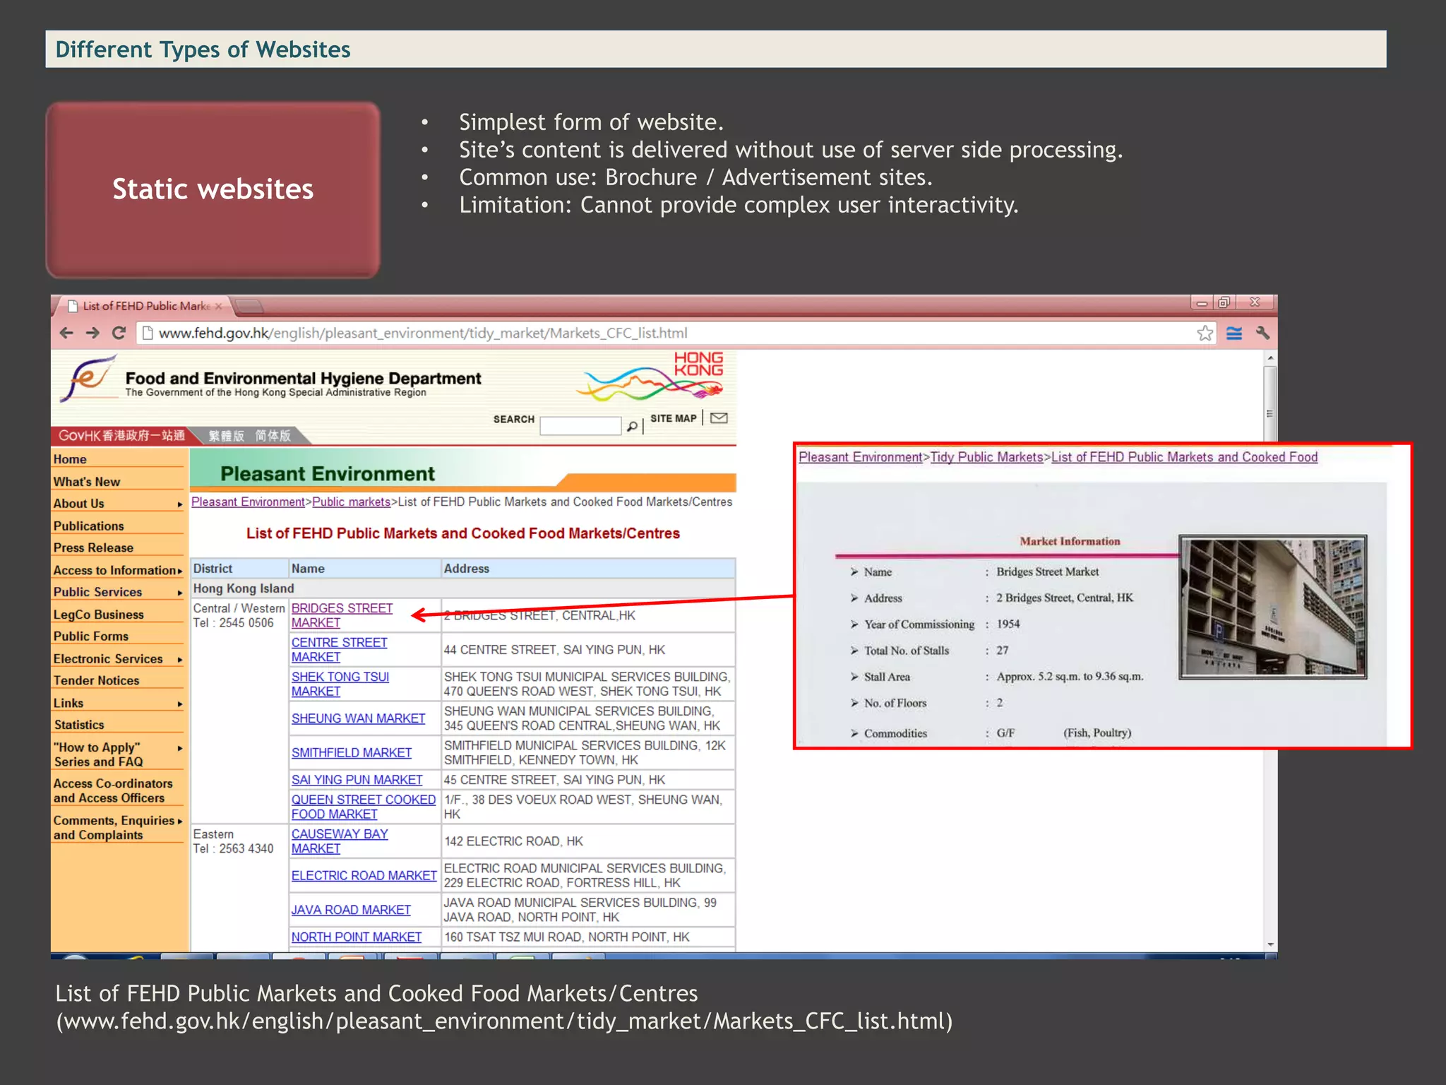
Task: Open the browser wrench settings menu
Action: tap(1262, 333)
